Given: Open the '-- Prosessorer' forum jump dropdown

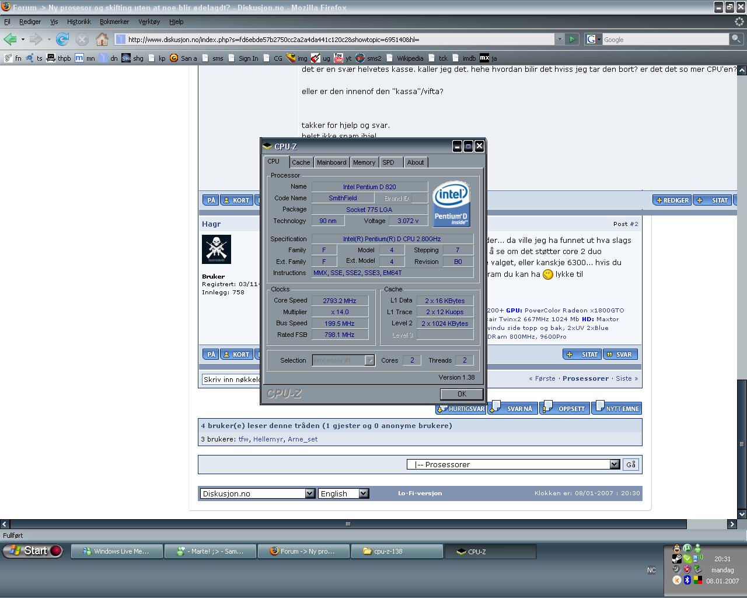Looking at the screenshot, I should [513, 464].
